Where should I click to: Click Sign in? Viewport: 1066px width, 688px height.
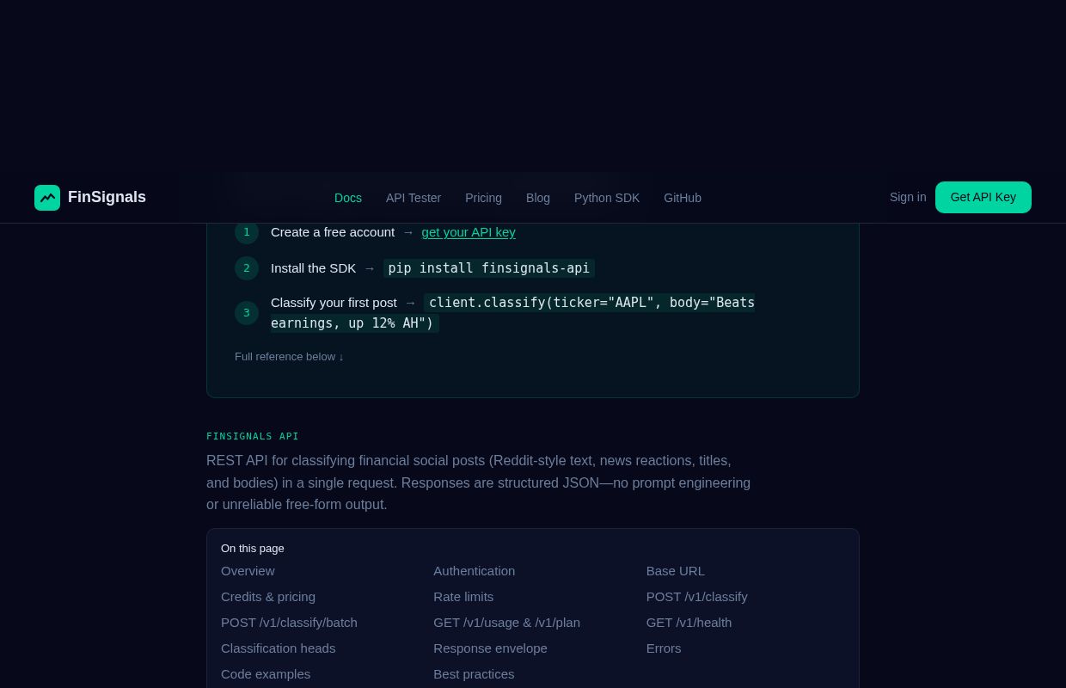click(x=908, y=197)
